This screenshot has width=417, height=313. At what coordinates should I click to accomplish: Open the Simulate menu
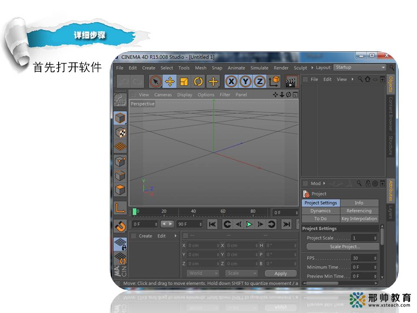pos(259,68)
